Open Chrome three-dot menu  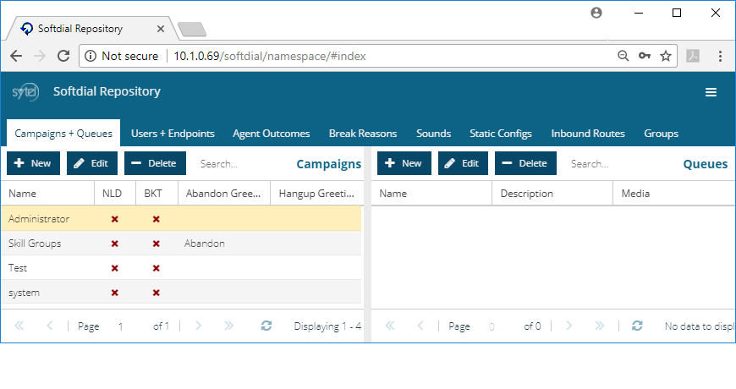(x=720, y=56)
